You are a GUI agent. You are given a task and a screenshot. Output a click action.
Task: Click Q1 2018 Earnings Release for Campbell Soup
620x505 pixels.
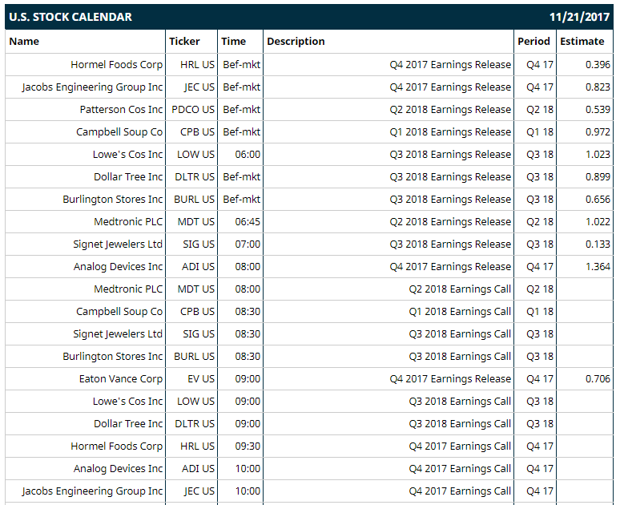point(450,132)
